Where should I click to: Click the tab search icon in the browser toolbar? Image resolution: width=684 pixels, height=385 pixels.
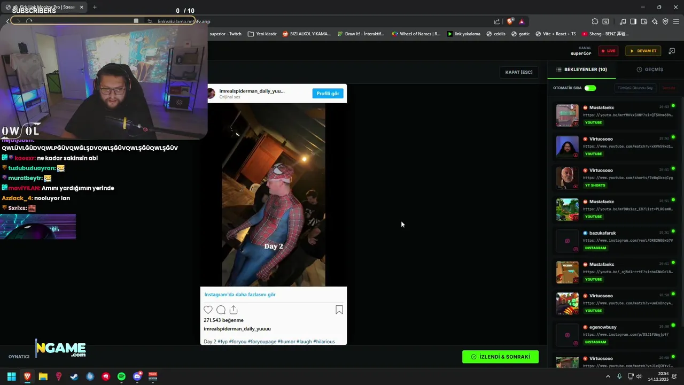(605, 21)
